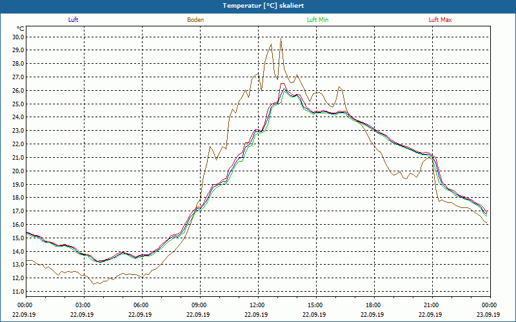
Task: Click the 03:00 time axis label
Action: point(84,305)
